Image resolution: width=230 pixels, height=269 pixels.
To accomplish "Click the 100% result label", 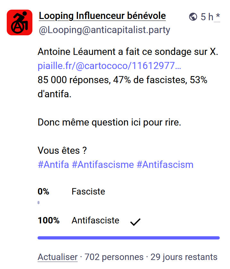I will click(x=48, y=221).
